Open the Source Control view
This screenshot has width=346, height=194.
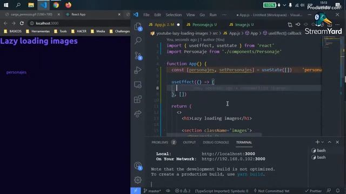pyautogui.click(x=138, y=56)
